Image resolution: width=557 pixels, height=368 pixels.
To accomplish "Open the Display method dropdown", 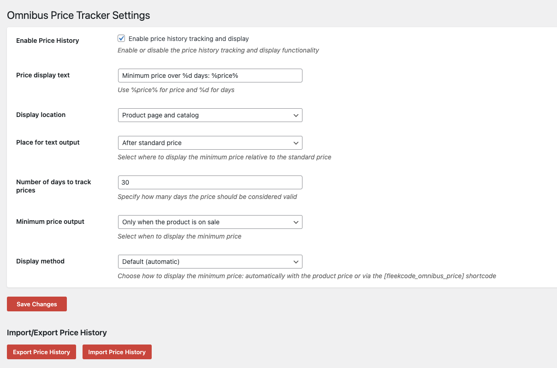I will (210, 262).
